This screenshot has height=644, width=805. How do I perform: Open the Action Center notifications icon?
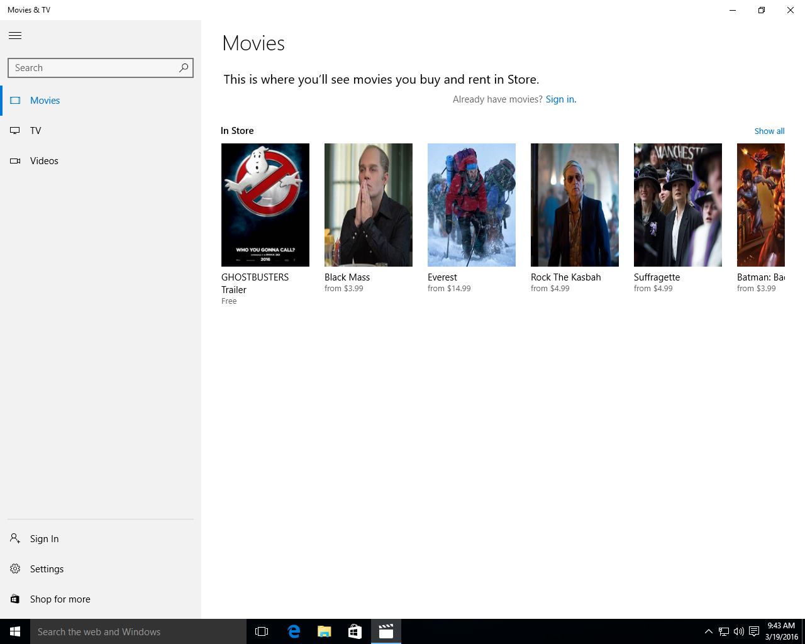(x=754, y=631)
